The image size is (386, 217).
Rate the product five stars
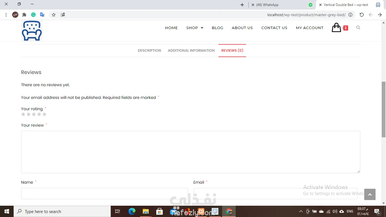(44, 114)
